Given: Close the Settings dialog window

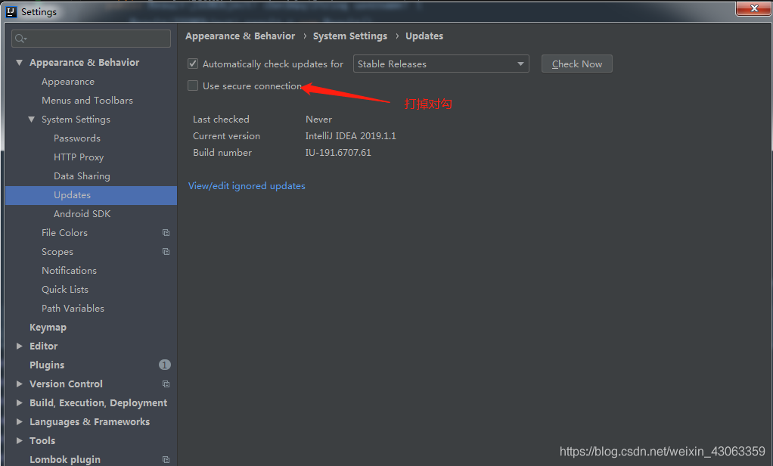Looking at the screenshot, I should coord(753,8).
